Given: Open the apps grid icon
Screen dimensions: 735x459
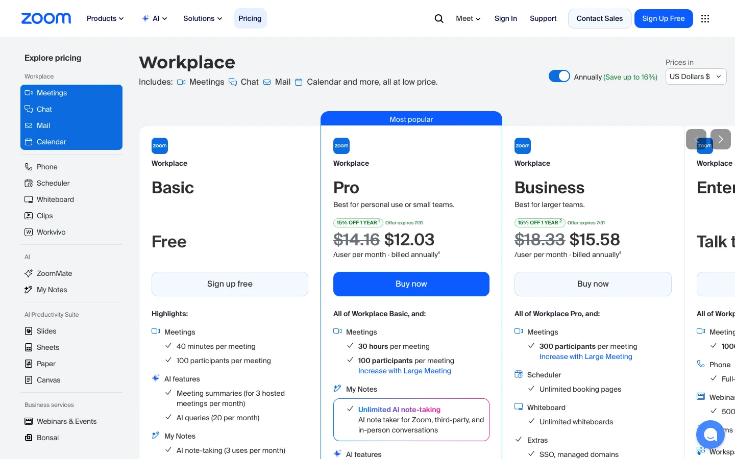Looking at the screenshot, I should pyautogui.click(x=705, y=18).
